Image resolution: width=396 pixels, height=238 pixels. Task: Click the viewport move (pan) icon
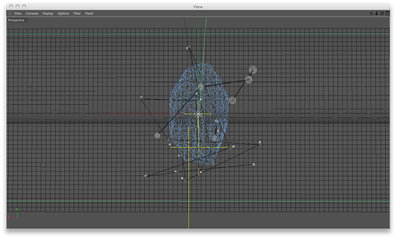371,13
